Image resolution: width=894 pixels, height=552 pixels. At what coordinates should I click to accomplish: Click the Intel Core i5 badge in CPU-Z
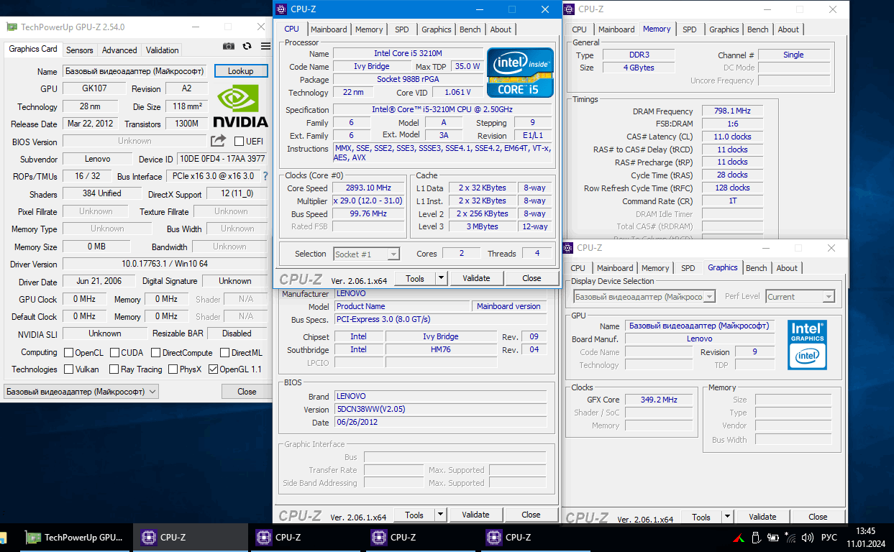pos(520,72)
